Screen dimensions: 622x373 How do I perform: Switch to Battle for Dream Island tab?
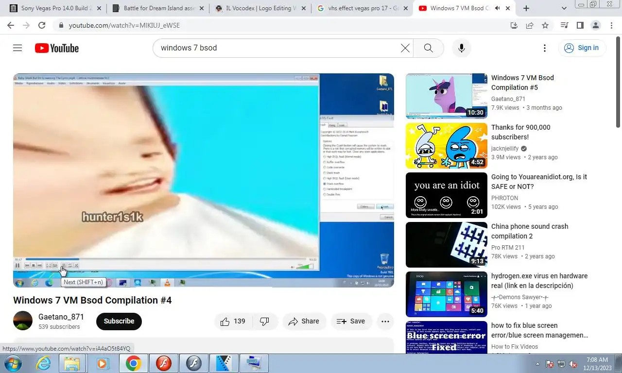tap(158, 8)
